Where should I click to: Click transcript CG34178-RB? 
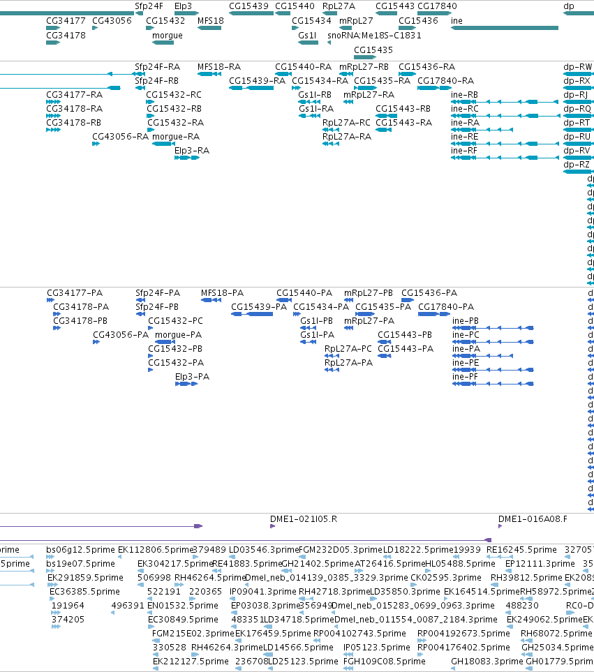click(x=74, y=123)
